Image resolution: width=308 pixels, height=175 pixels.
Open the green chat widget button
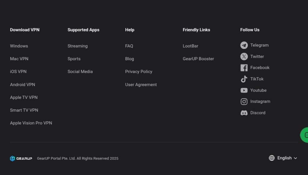tap(304, 135)
